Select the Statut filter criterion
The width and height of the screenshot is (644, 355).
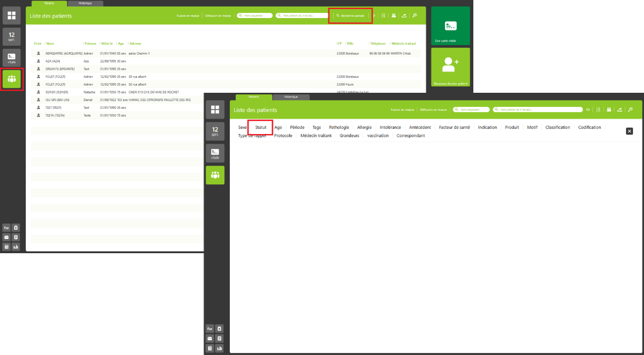pos(260,128)
